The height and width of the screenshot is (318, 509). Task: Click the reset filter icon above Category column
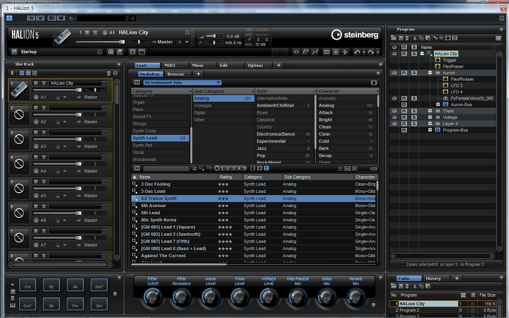tap(136, 83)
